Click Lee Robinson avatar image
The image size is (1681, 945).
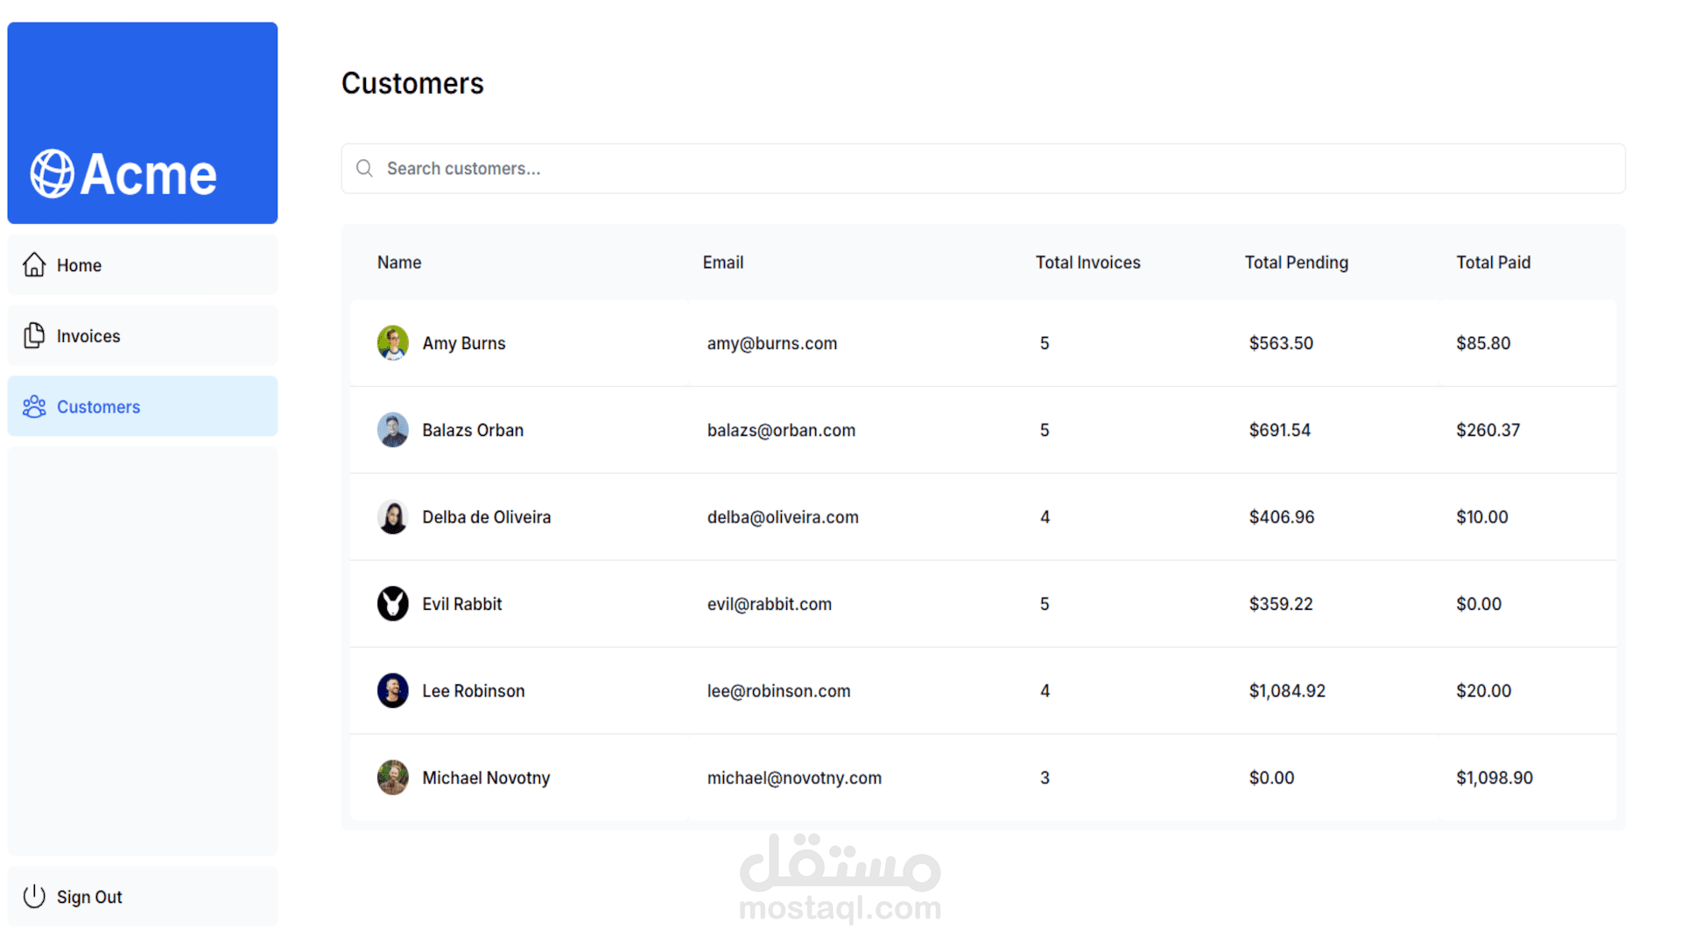392,690
